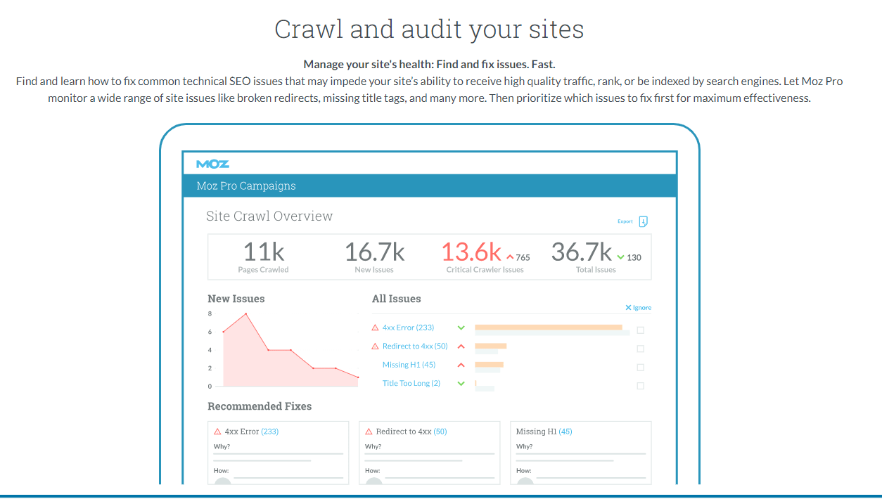Click red up chevron for Missing H1 row

(461, 365)
